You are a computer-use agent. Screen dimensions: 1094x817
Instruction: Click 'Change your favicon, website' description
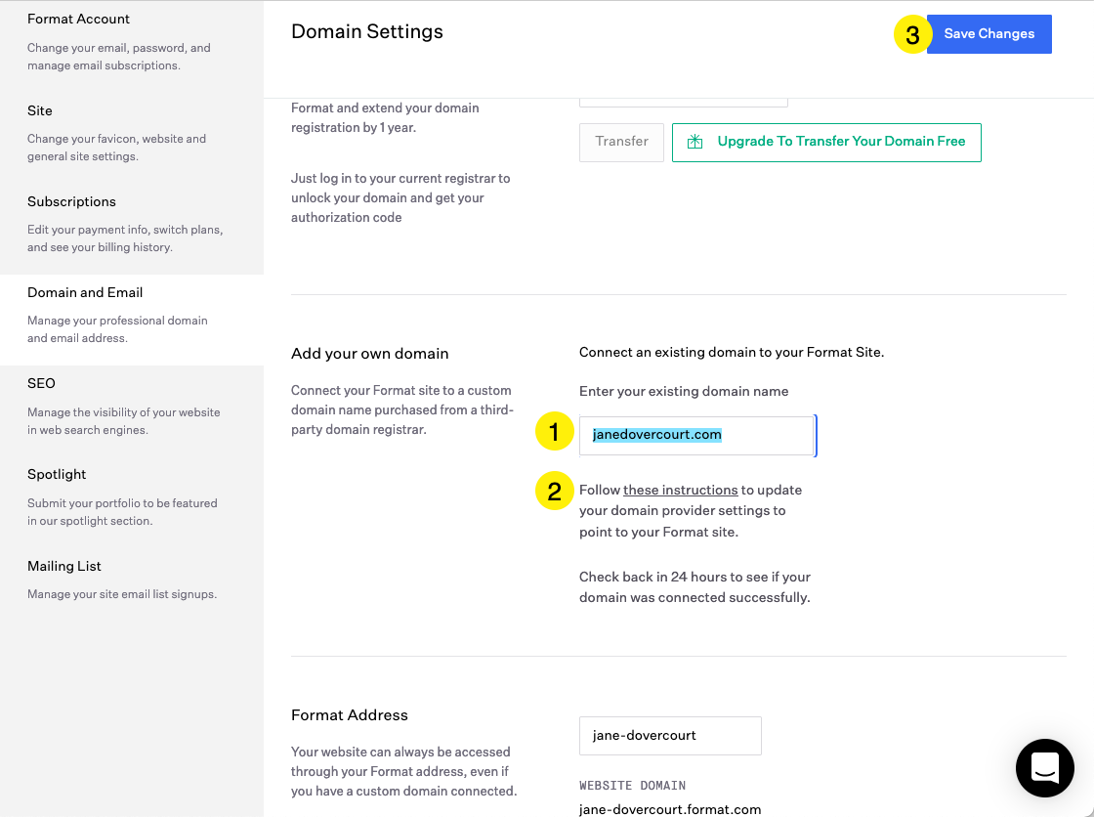(116, 148)
